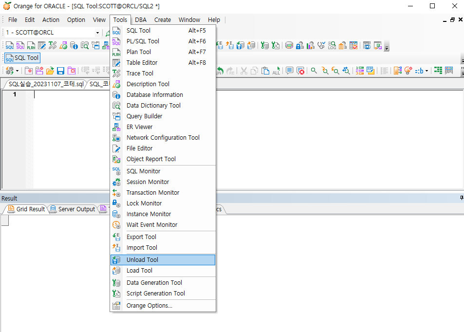Open the Create menu
The width and height of the screenshot is (464, 332).
tap(163, 20)
